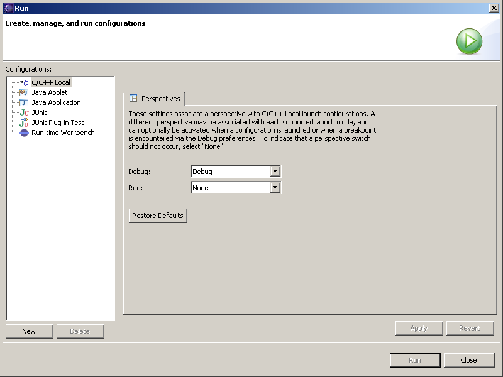Click the Debug combo box text field
Screen dimensions: 503x377
coord(230,172)
